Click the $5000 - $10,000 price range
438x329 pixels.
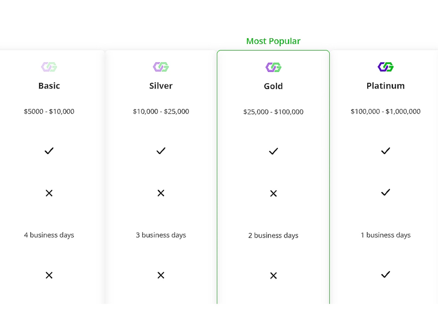(x=49, y=112)
